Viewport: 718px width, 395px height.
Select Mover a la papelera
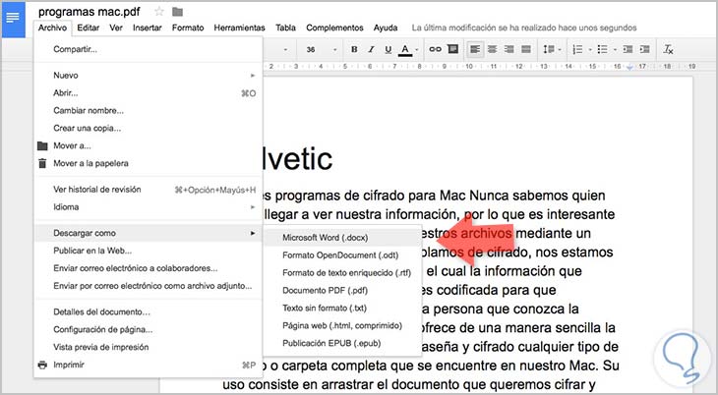click(148, 163)
